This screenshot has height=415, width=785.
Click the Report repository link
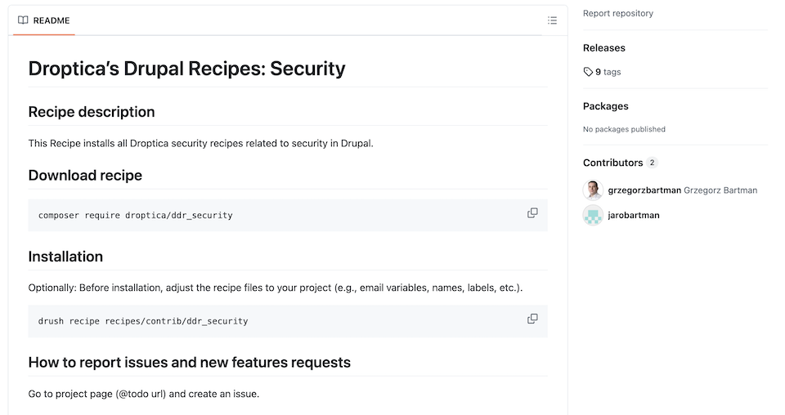(618, 14)
